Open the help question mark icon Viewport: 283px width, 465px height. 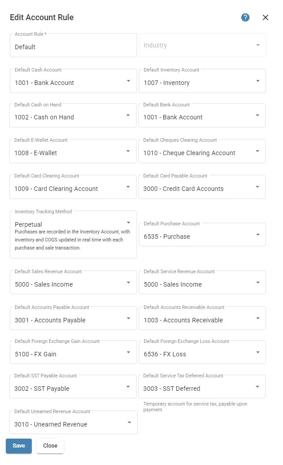pyautogui.click(x=245, y=17)
